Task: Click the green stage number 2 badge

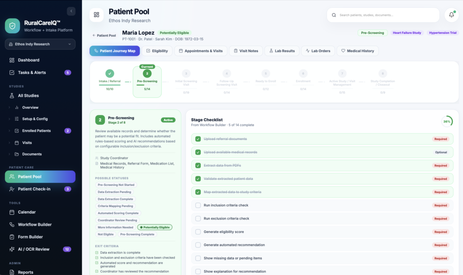Action: coord(100,120)
